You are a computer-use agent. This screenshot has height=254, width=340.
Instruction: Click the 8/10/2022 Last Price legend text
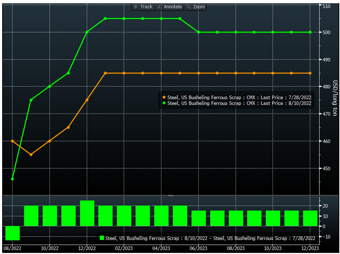point(239,103)
